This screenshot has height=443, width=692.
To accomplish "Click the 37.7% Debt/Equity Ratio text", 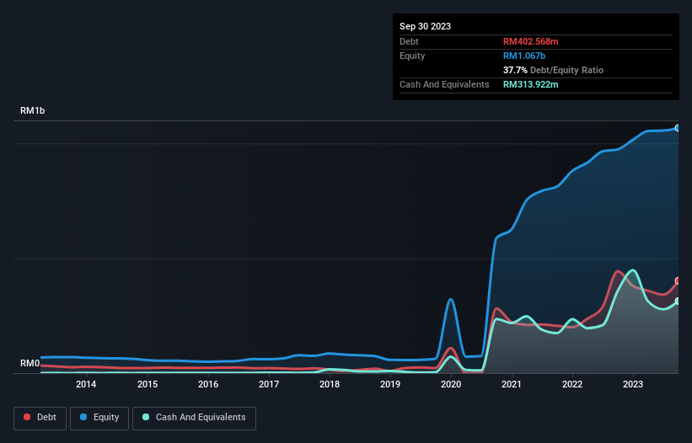I will [553, 70].
